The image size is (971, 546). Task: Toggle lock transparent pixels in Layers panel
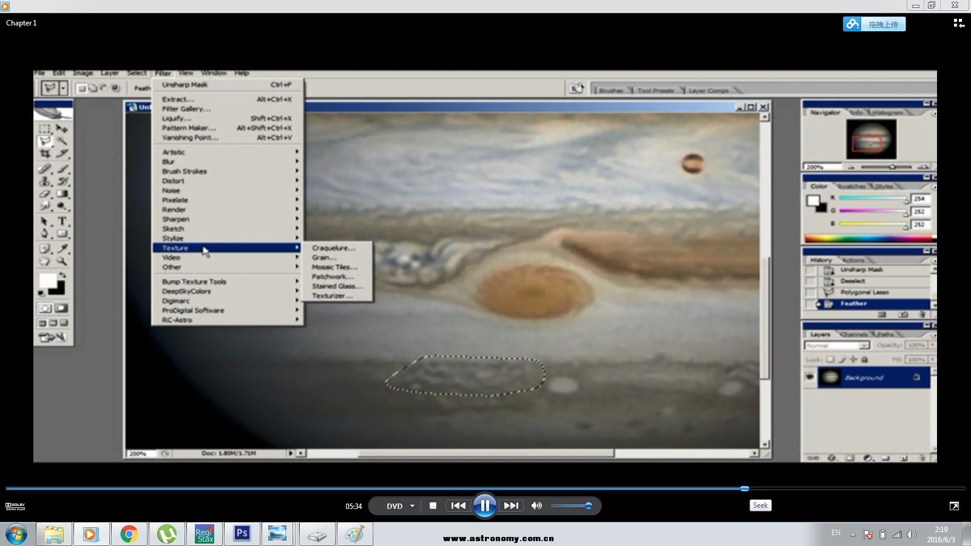tap(830, 360)
